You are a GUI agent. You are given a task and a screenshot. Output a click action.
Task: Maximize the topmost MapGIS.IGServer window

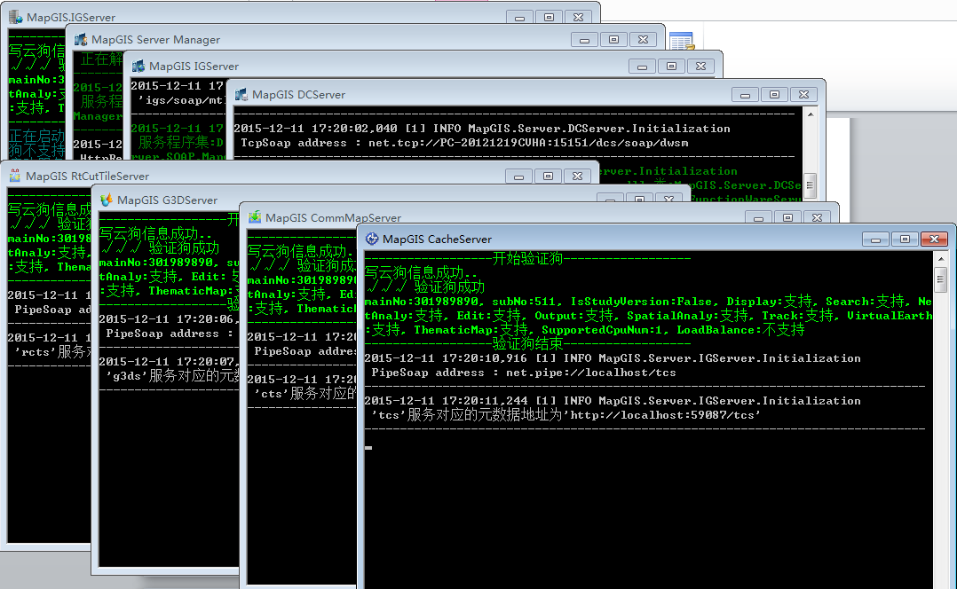click(550, 17)
